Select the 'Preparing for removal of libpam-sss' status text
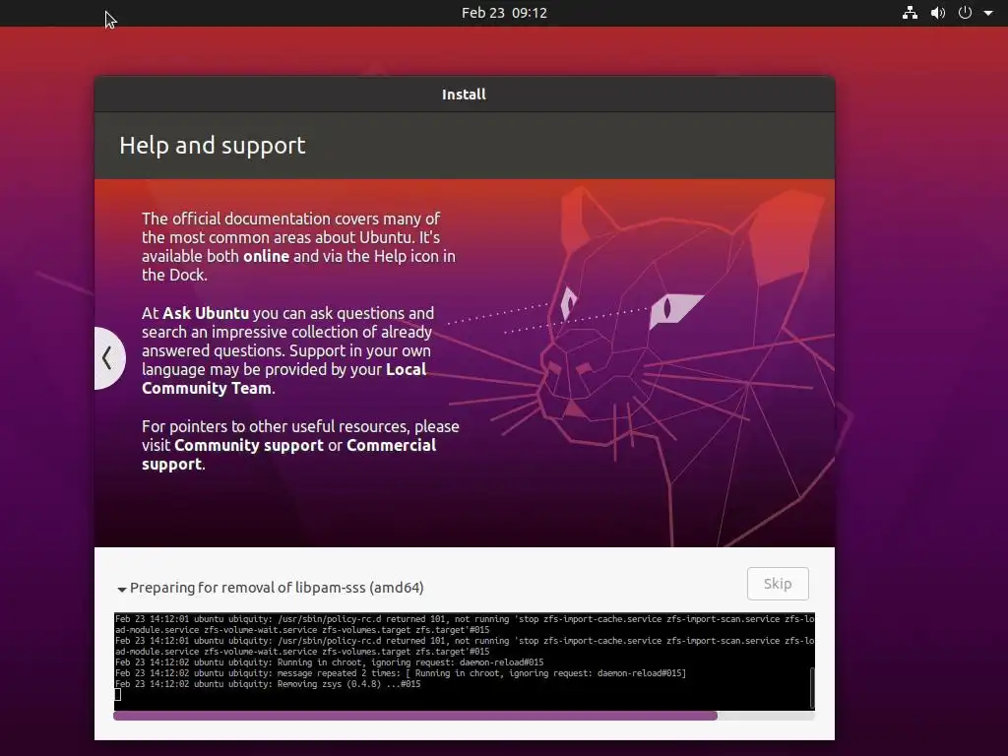This screenshot has width=1008, height=756. (277, 588)
